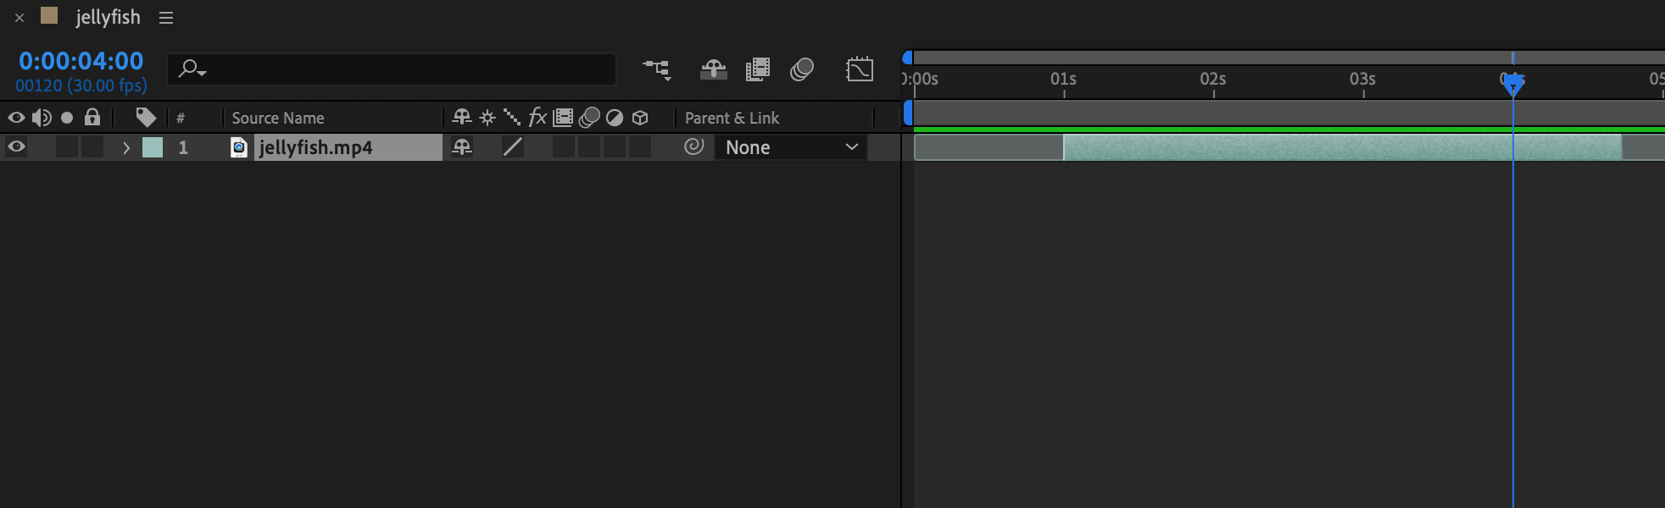The image size is (1665, 508).
Task: Enable Motion Blur for the composition
Action: 802,69
